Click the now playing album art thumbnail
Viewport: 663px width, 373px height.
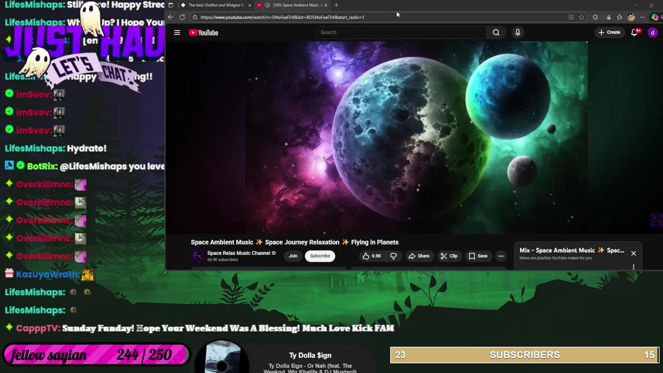pyautogui.click(x=223, y=357)
